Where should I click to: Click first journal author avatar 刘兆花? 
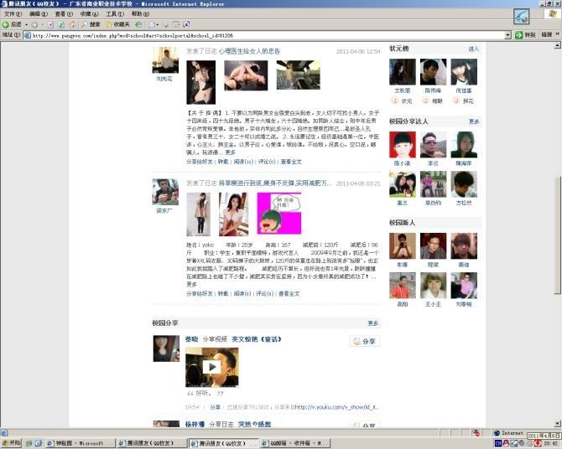(x=165, y=60)
